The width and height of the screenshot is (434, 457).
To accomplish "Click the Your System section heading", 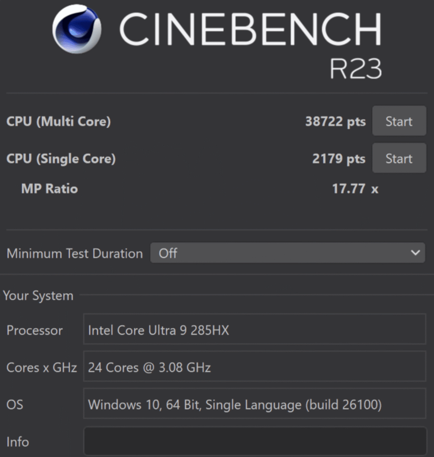I will coord(38,295).
